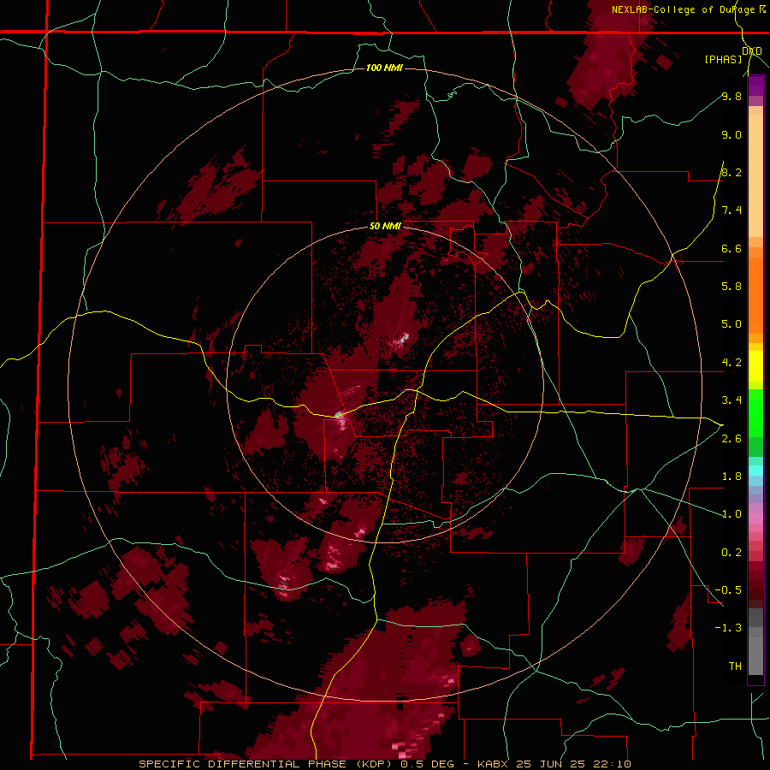Click the 7.4 value on color scale

[x=731, y=210]
